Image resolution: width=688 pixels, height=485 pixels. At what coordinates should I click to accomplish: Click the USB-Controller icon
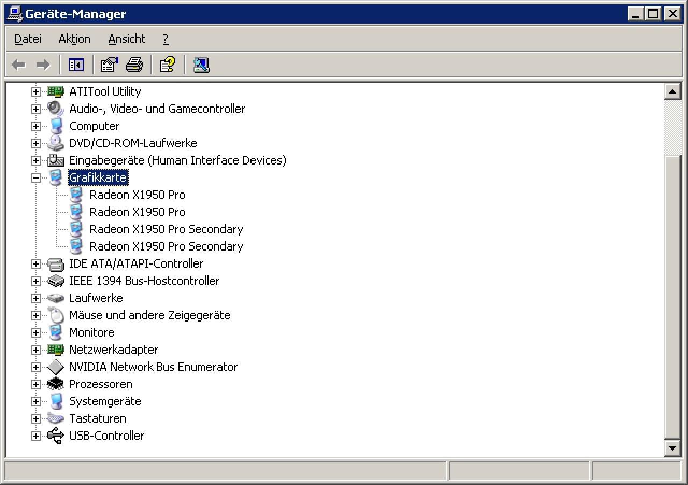[x=55, y=436]
